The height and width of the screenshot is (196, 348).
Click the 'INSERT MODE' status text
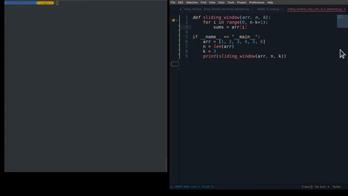tap(182, 187)
